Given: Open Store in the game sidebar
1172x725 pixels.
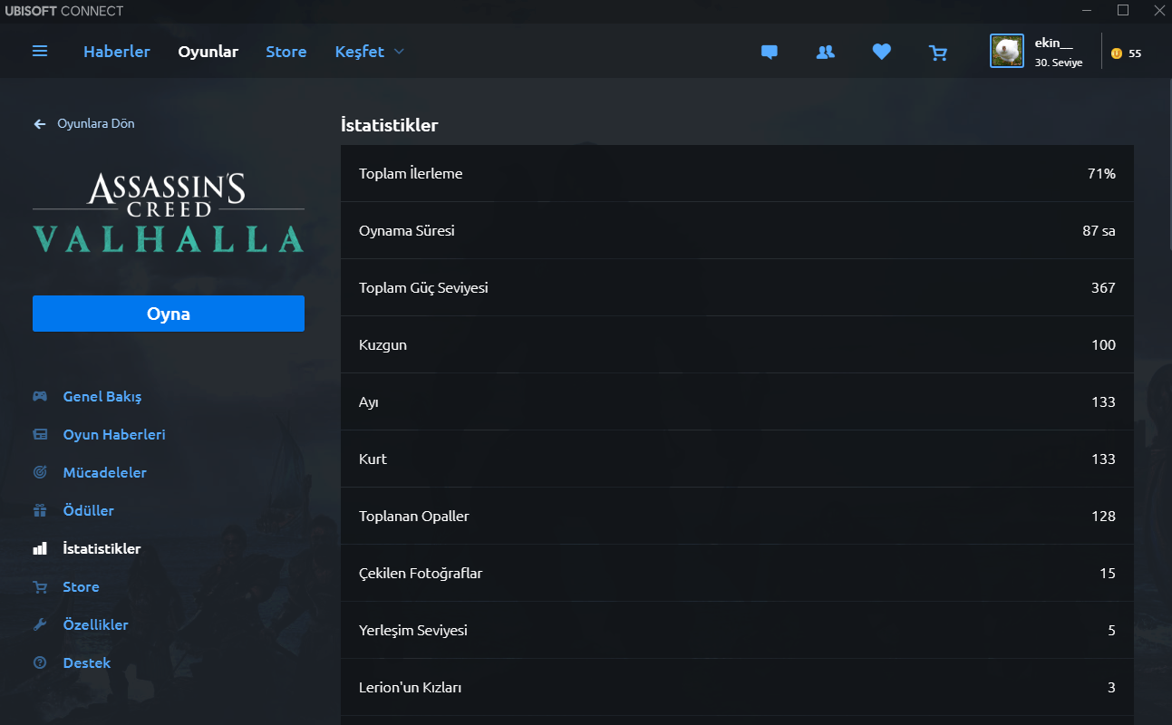Looking at the screenshot, I should tap(81, 587).
